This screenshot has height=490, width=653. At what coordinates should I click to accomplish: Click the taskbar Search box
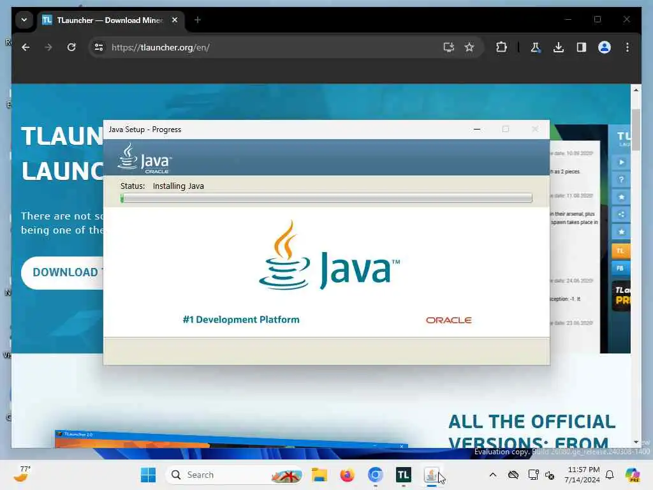235,475
